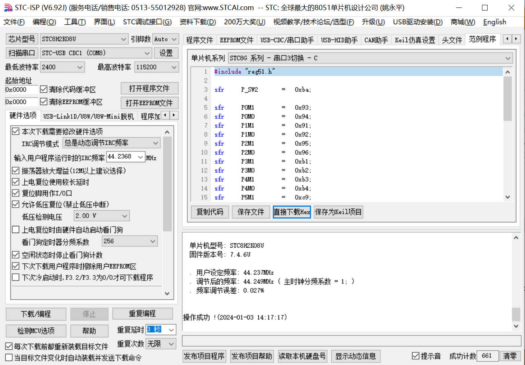Click output log scroll down arrow
Image resolution: width=525 pixels, height=365 pixels.
click(x=516, y=326)
